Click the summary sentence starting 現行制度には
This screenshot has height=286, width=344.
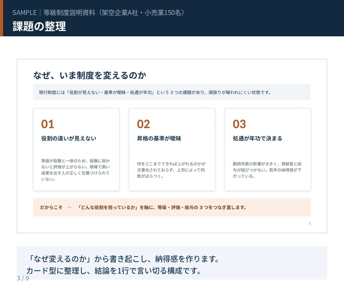[x=155, y=92]
